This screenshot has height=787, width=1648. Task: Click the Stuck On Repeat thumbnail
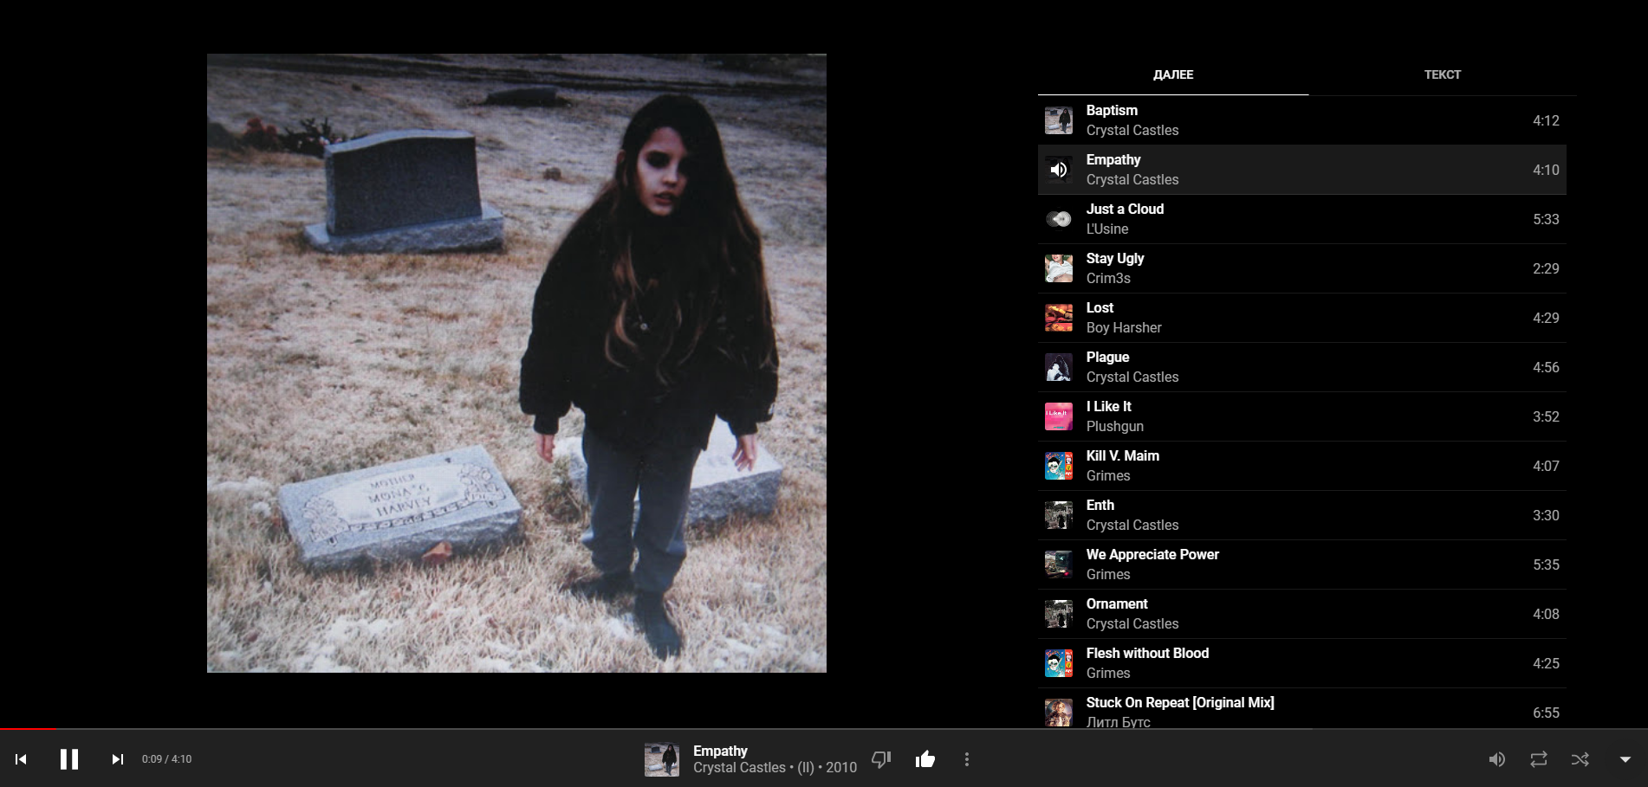1059,713
